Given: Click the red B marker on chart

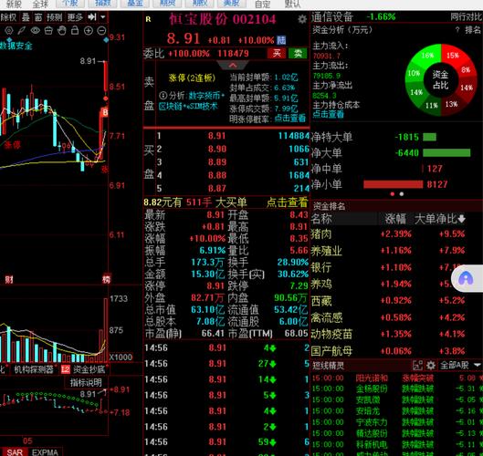Looking at the screenshot, I should click(x=105, y=112).
